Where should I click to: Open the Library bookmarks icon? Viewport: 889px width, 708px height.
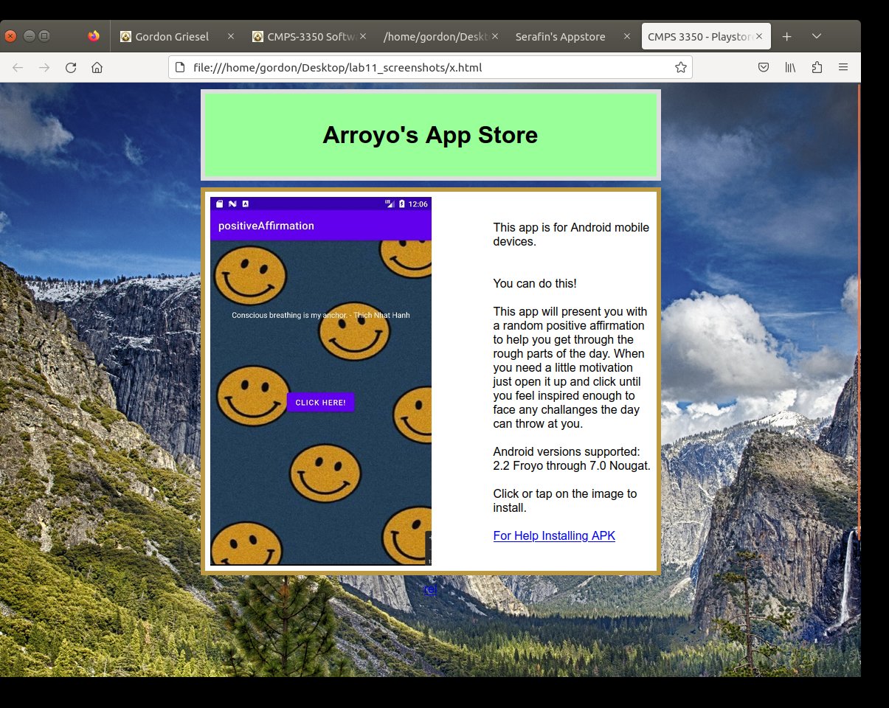790,68
